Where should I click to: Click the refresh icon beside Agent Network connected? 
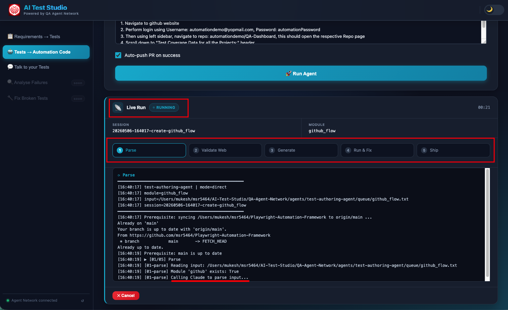(x=83, y=301)
